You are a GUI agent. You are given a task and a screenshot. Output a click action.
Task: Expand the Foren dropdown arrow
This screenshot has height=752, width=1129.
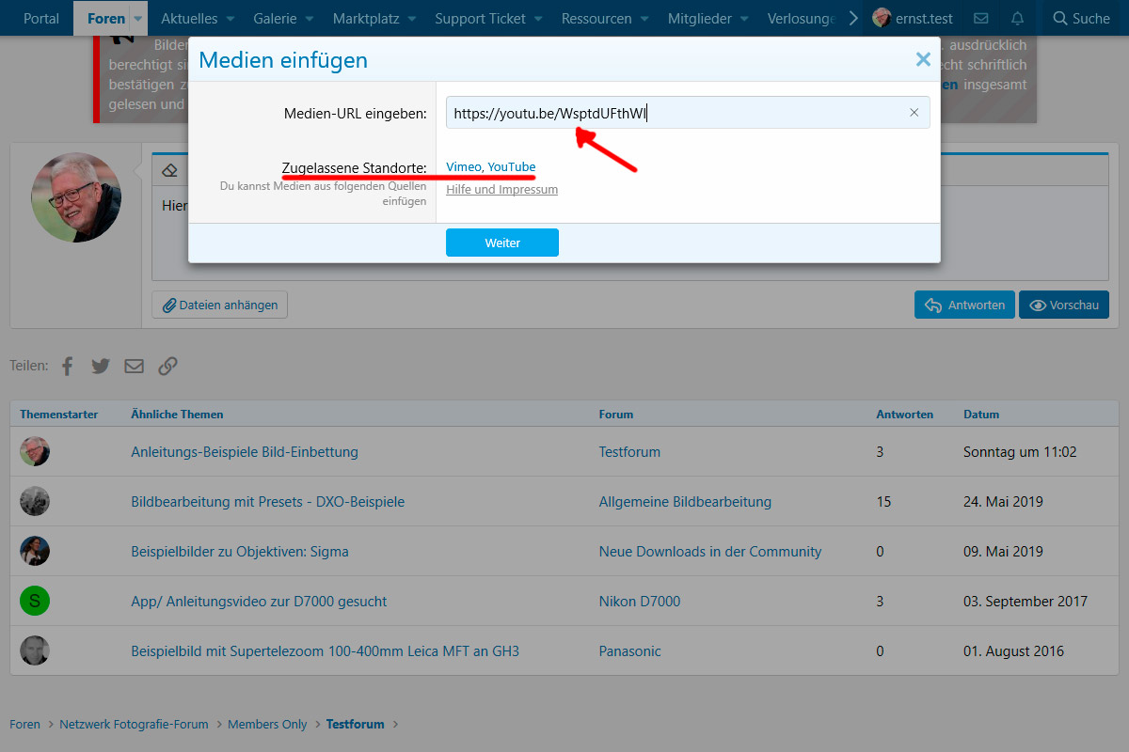click(x=137, y=18)
